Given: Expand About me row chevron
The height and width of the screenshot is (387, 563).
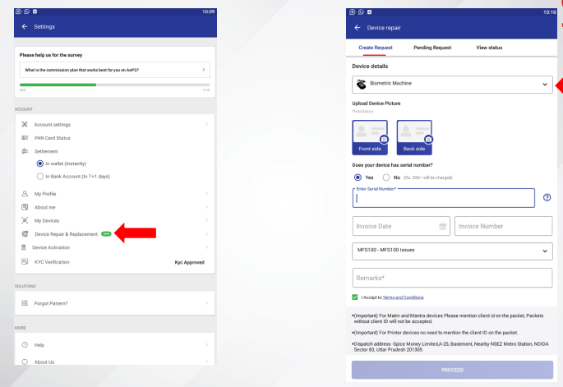Looking at the screenshot, I should click(207, 207).
